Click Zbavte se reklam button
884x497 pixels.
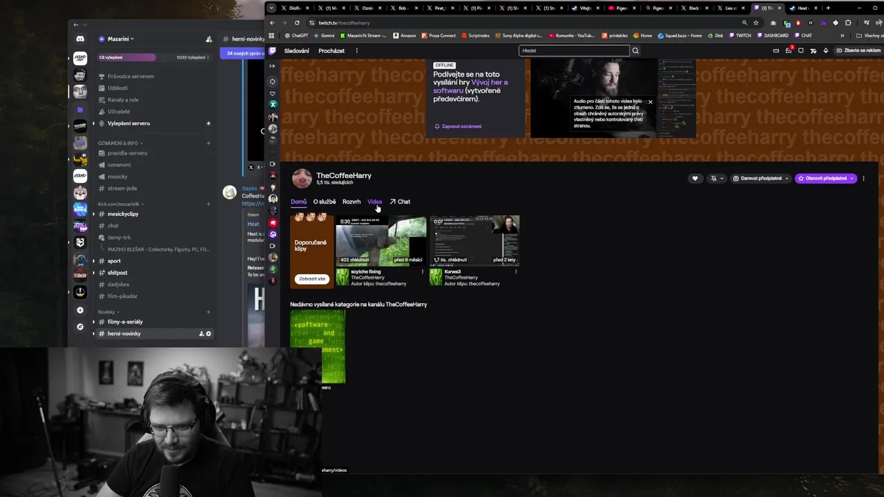pos(858,50)
